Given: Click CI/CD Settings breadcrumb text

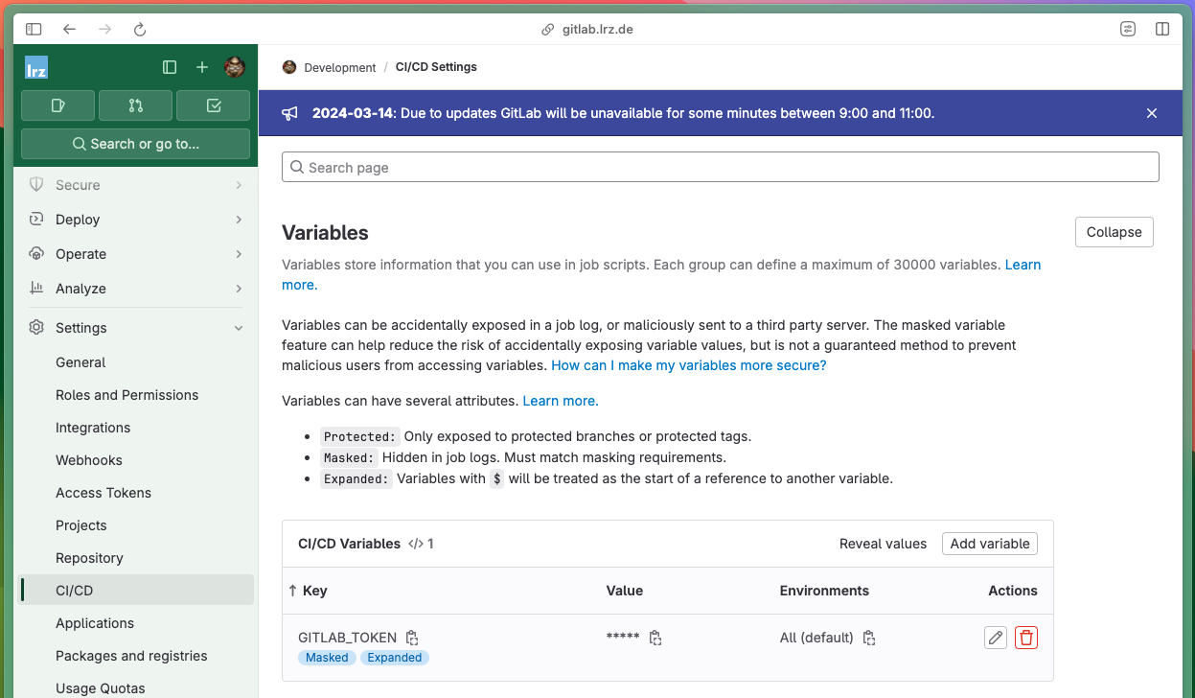Looking at the screenshot, I should tap(436, 67).
